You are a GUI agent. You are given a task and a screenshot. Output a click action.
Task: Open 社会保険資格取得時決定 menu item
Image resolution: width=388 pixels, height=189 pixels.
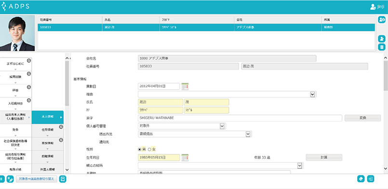[x=15, y=144]
